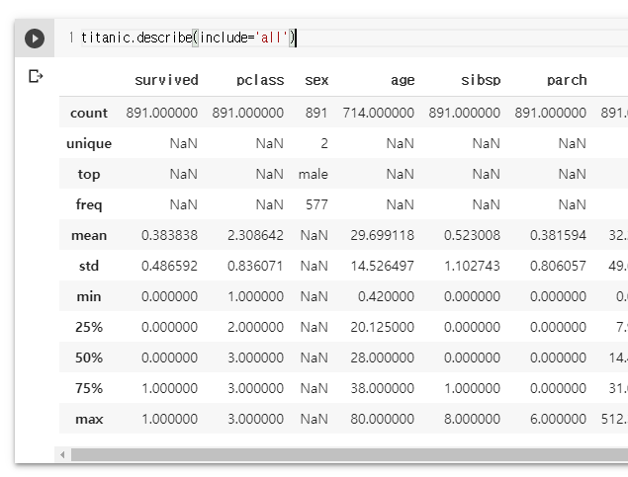This screenshot has height=477, width=628.
Task: Click age 25% value 20.125000
Action: (x=383, y=327)
